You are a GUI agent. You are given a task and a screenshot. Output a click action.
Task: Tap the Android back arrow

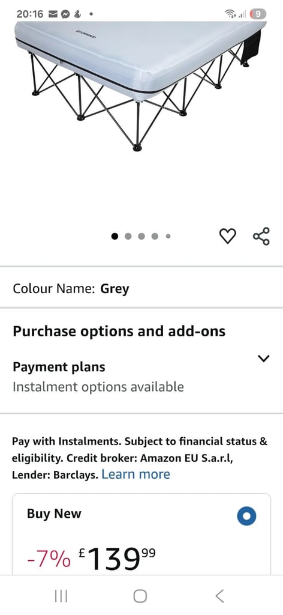tap(219, 596)
